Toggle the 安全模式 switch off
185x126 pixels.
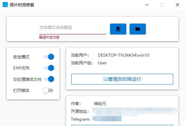49,57
